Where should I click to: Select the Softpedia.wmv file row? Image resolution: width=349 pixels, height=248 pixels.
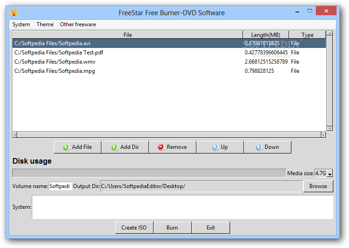tap(169, 62)
